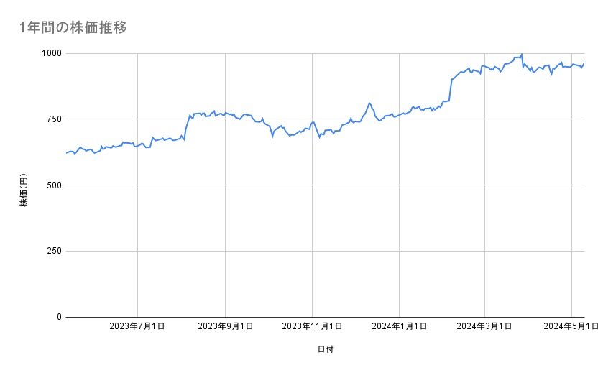
Task: Click the line's dip in early October 2023
Action: tap(272, 136)
